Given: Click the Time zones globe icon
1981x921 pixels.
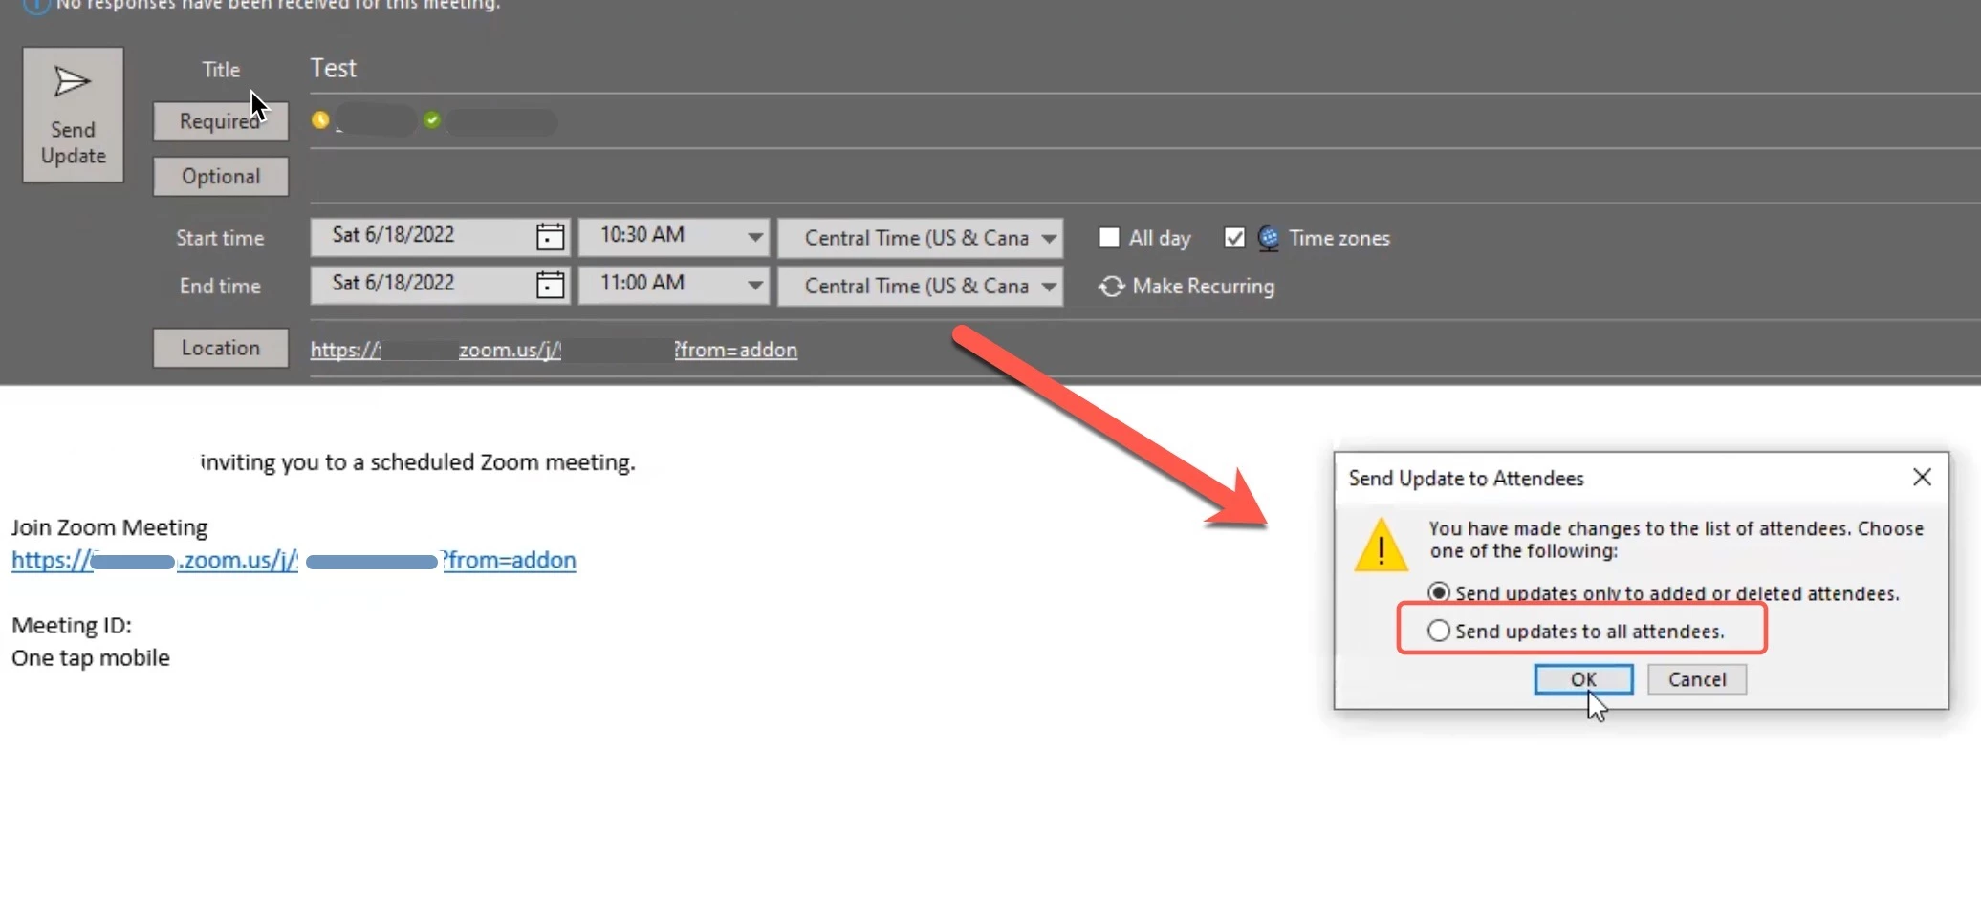Looking at the screenshot, I should pyautogui.click(x=1269, y=237).
